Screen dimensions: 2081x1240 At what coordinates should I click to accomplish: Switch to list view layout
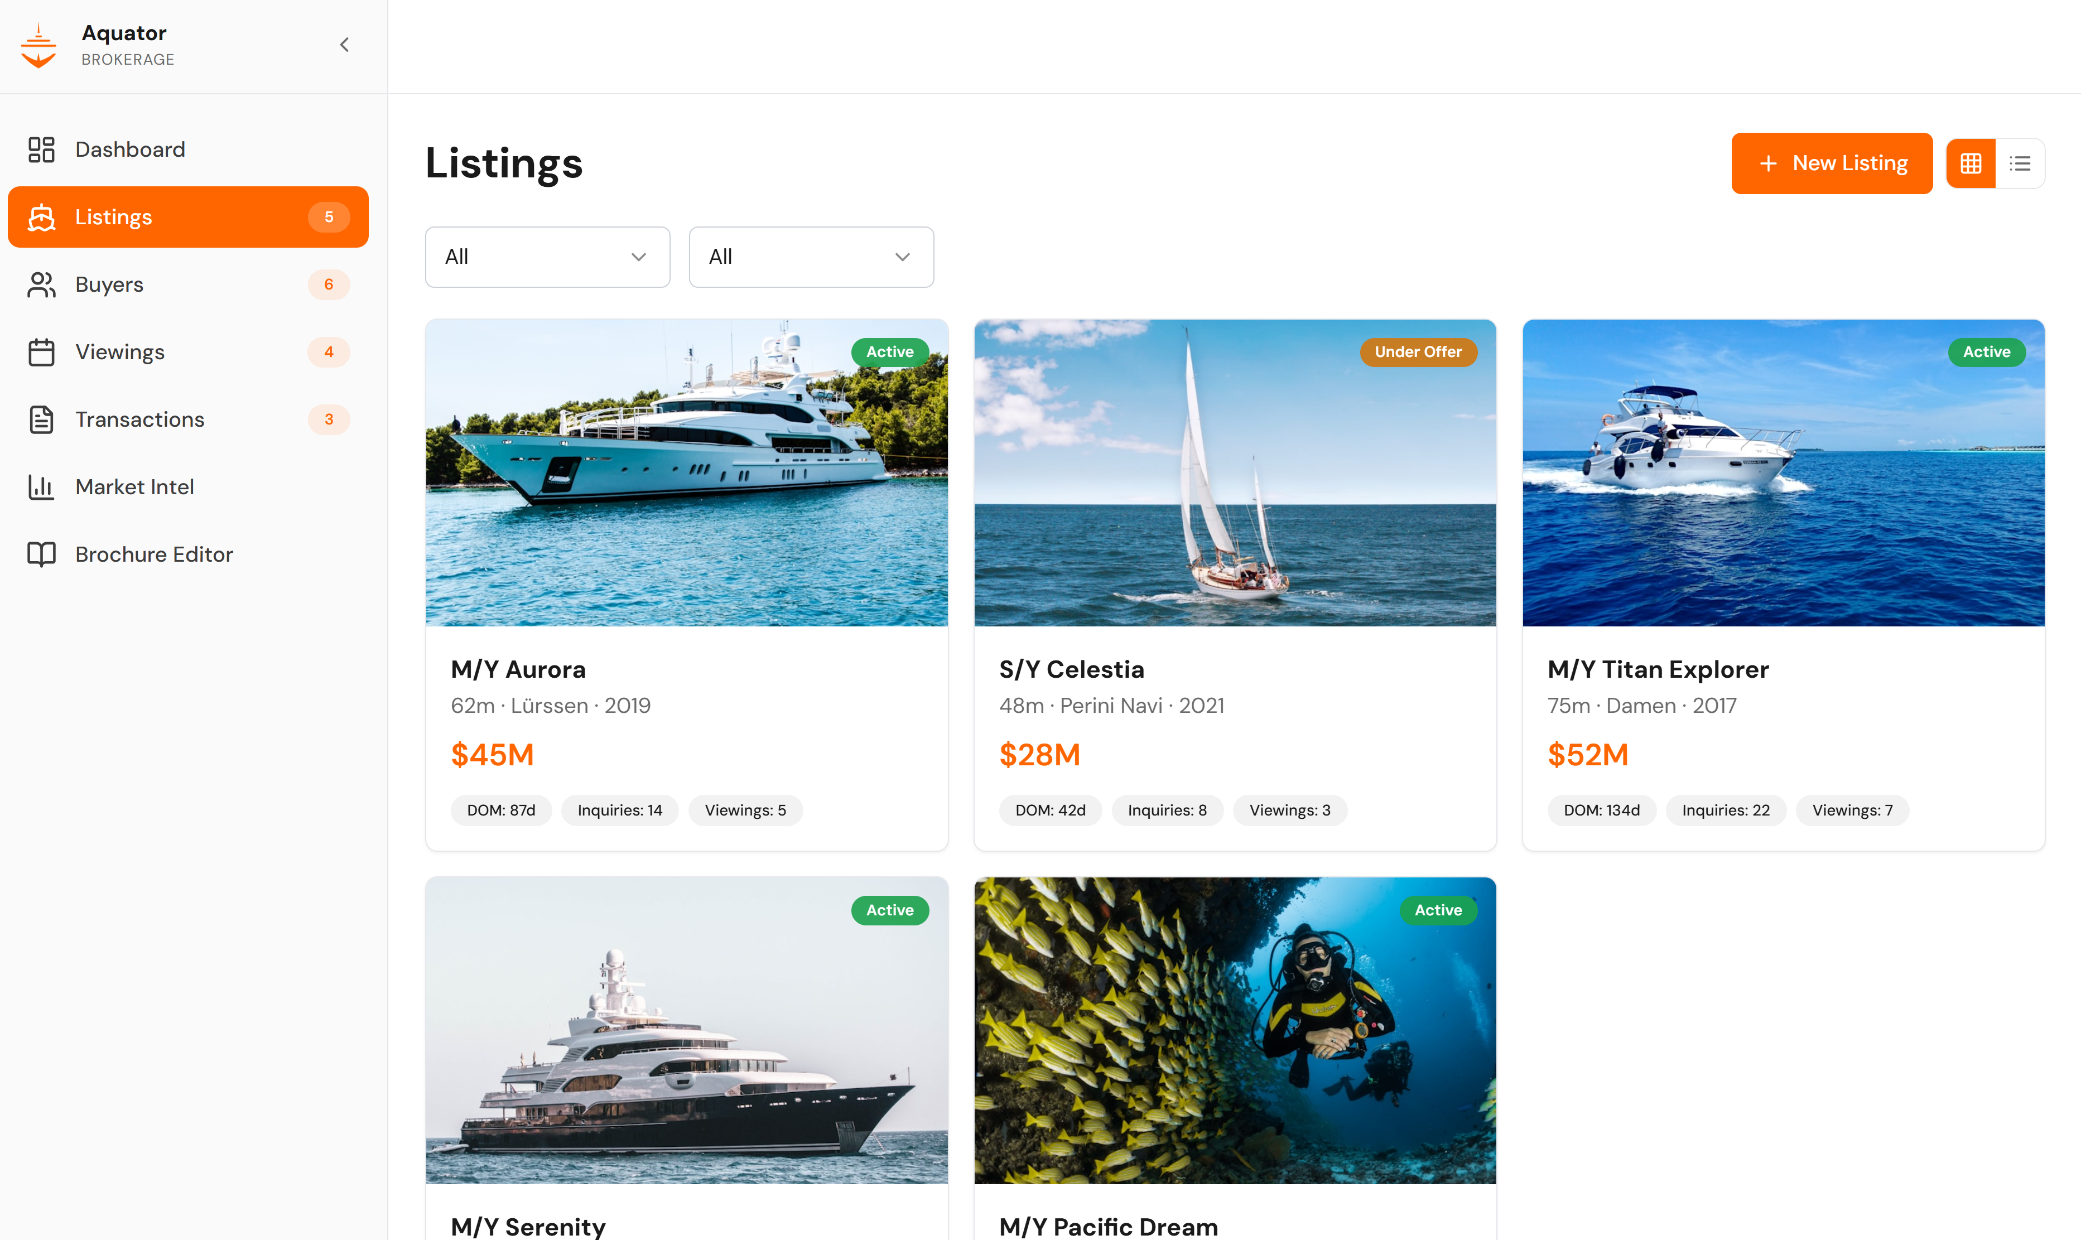point(2020,163)
